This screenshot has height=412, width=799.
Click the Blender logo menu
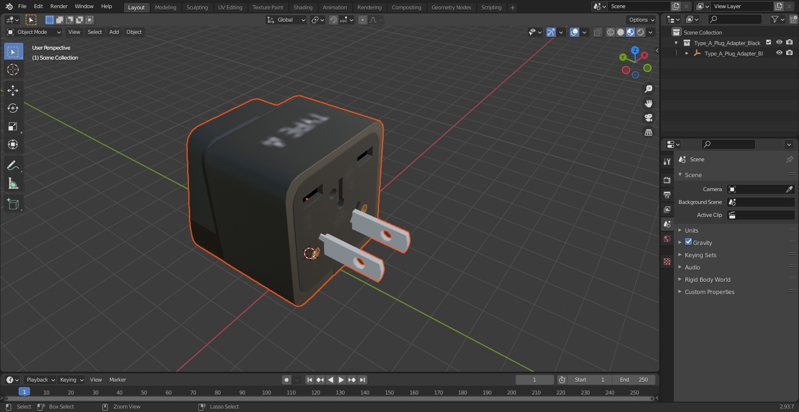coord(9,6)
